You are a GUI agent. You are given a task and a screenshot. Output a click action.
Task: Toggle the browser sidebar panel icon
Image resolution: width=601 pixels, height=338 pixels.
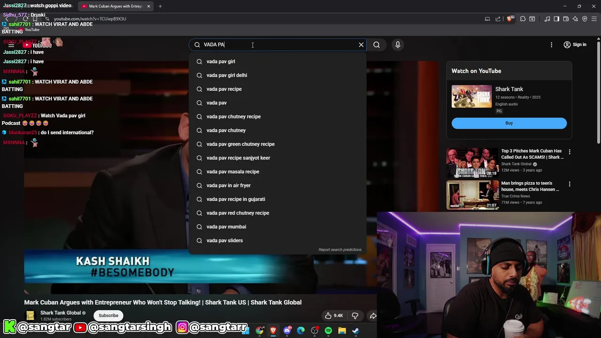tap(556, 19)
